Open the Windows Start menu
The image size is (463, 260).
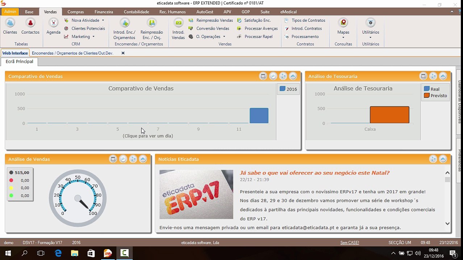click(8, 253)
